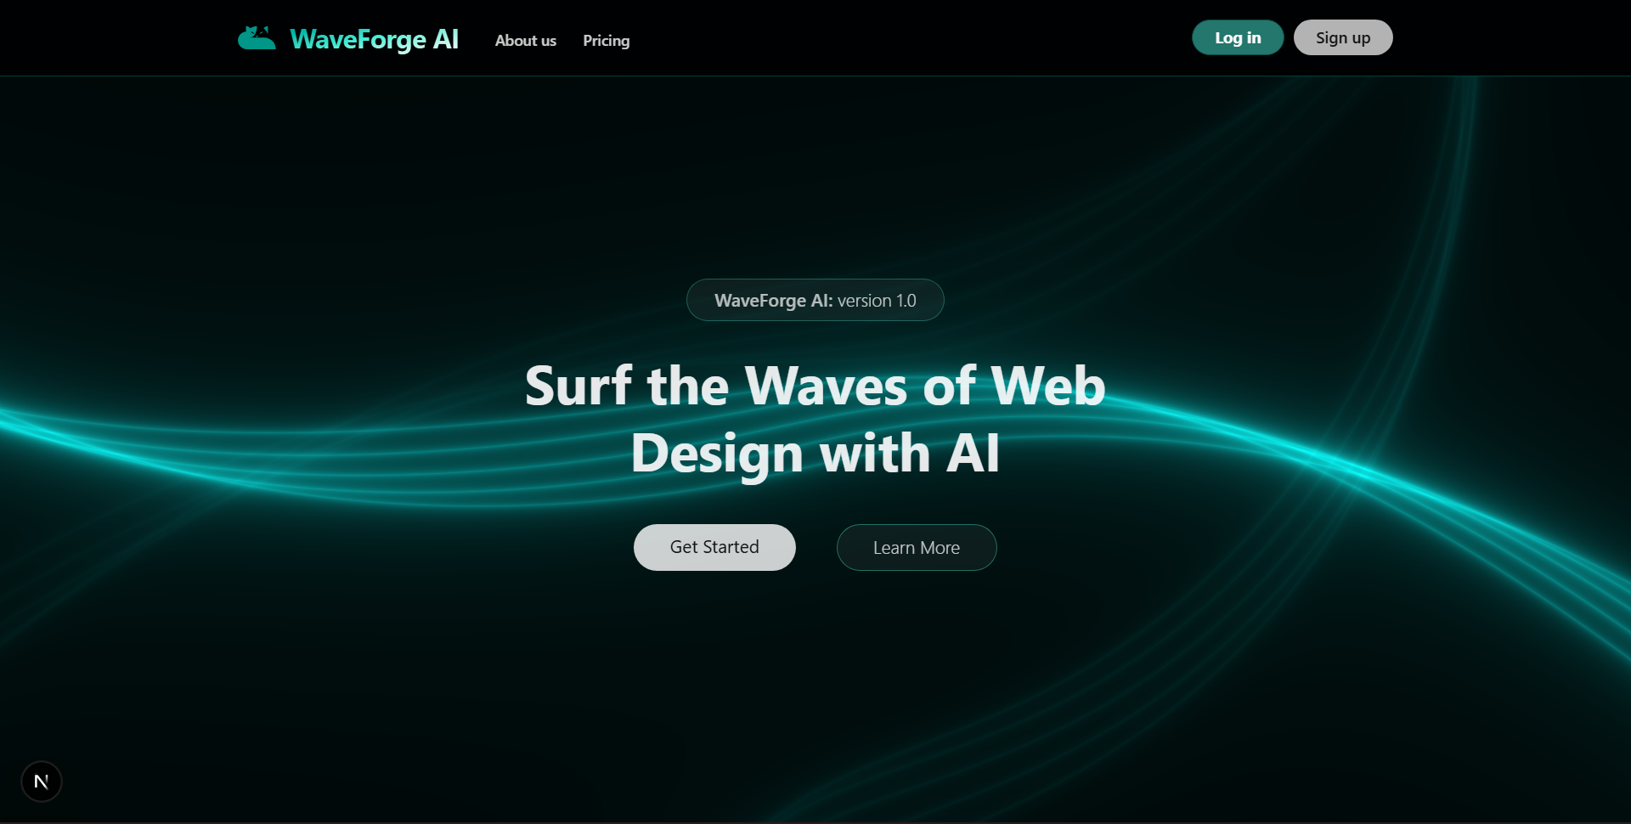1631x824 pixels.
Task: Click the WaveForge wave logo icon
Action: (257, 38)
